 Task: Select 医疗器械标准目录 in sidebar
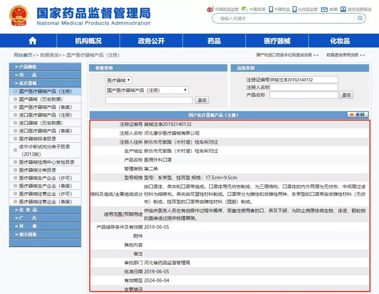point(38,139)
